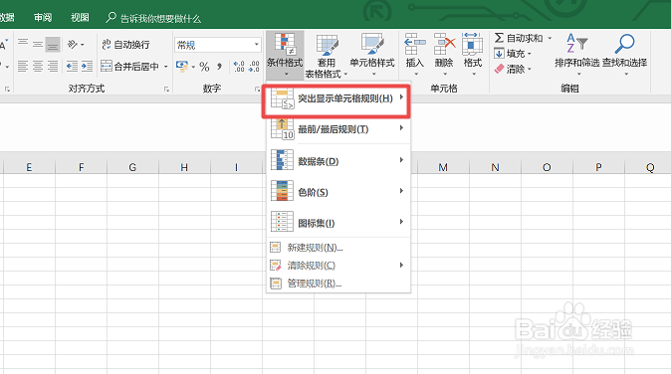Viewport: 671px width, 374px height.
Task: Open 单元格样式 cell styles gallery
Action: click(372, 55)
